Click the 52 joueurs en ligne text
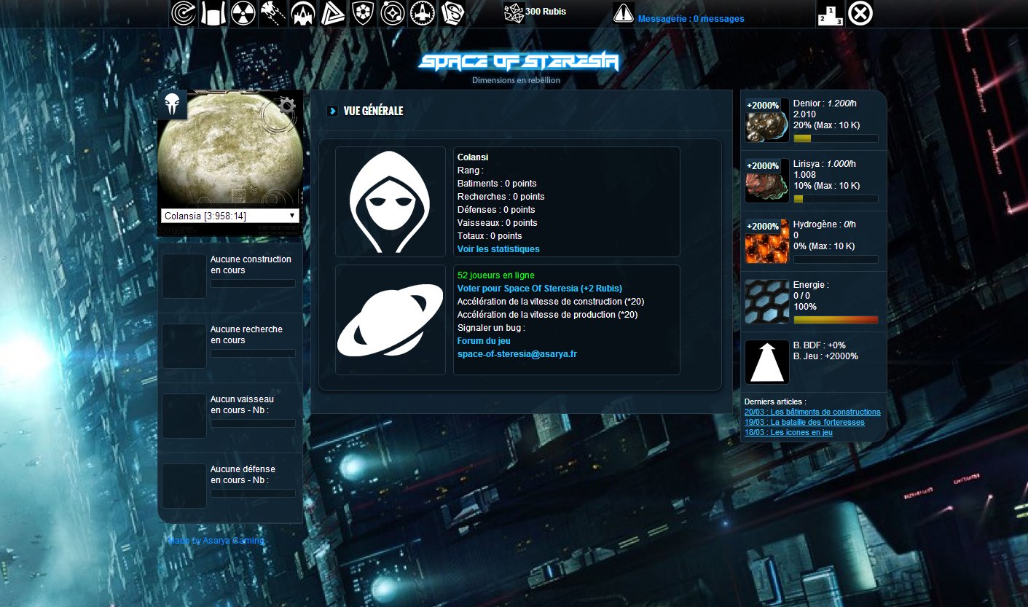The width and height of the screenshot is (1028, 607). click(x=496, y=275)
